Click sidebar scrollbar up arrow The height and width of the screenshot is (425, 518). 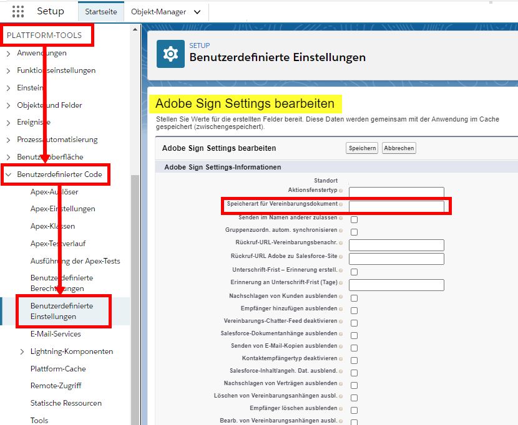coord(135,30)
